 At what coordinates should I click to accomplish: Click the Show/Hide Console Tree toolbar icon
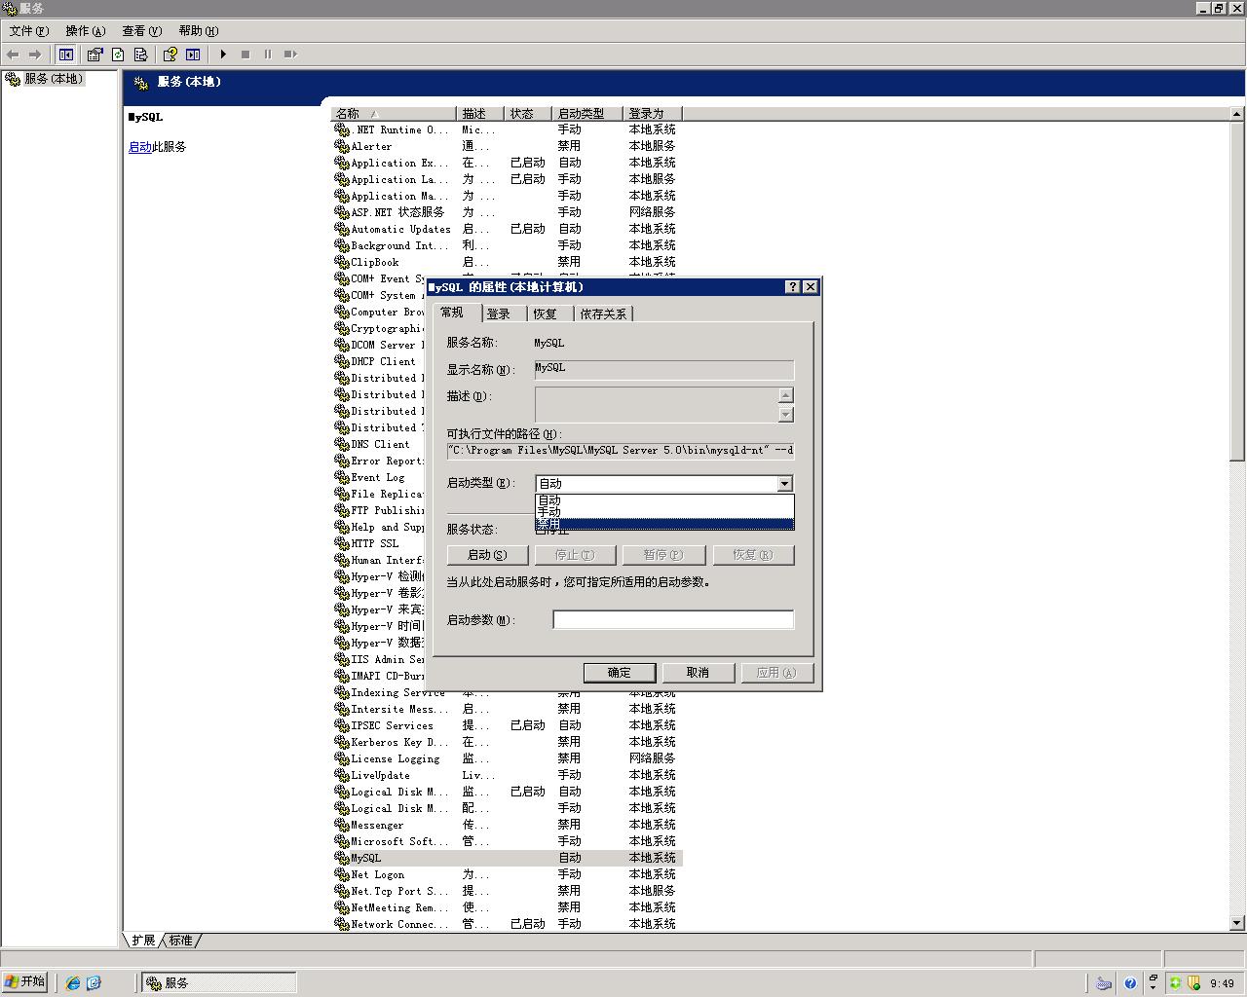pyautogui.click(x=66, y=55)
